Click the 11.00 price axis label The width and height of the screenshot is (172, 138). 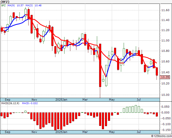pos(165,40)
